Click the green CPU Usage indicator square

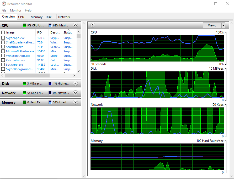click(x=24, y=25)
